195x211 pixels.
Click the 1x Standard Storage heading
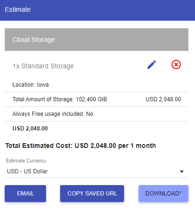click(x=43, y=66)
